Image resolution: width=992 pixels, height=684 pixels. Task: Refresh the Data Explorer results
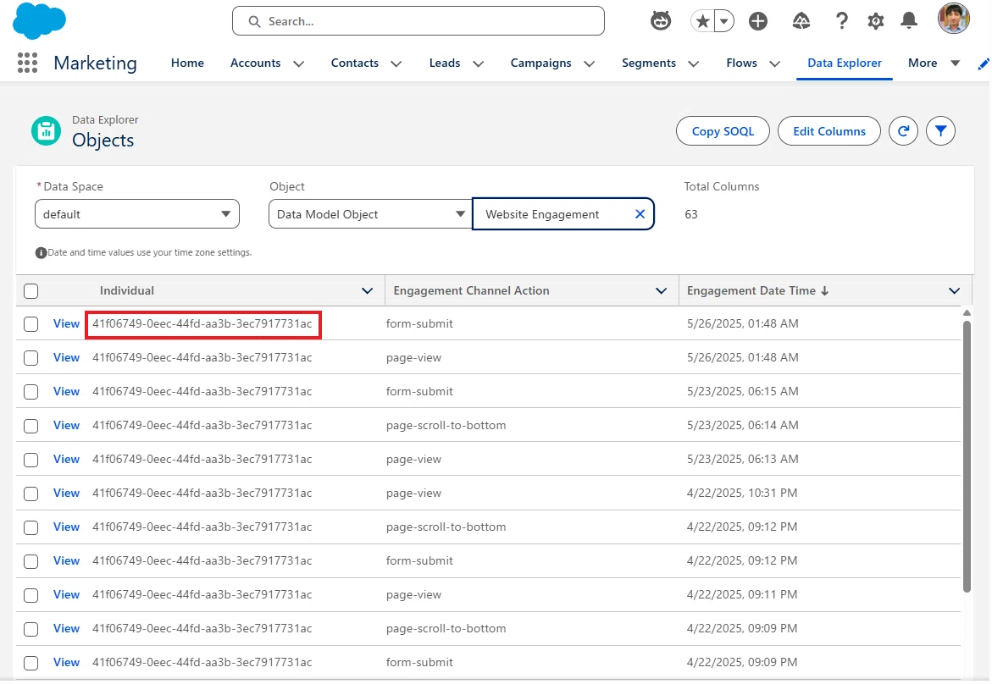[903, 131]
